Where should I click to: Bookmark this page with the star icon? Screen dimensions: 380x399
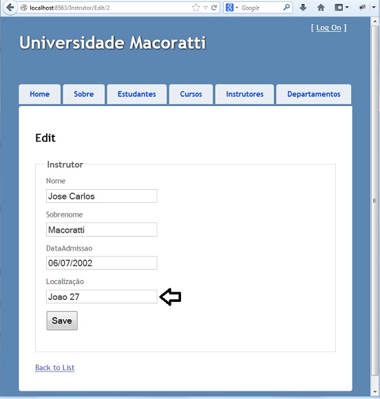(x=196, y=8)
